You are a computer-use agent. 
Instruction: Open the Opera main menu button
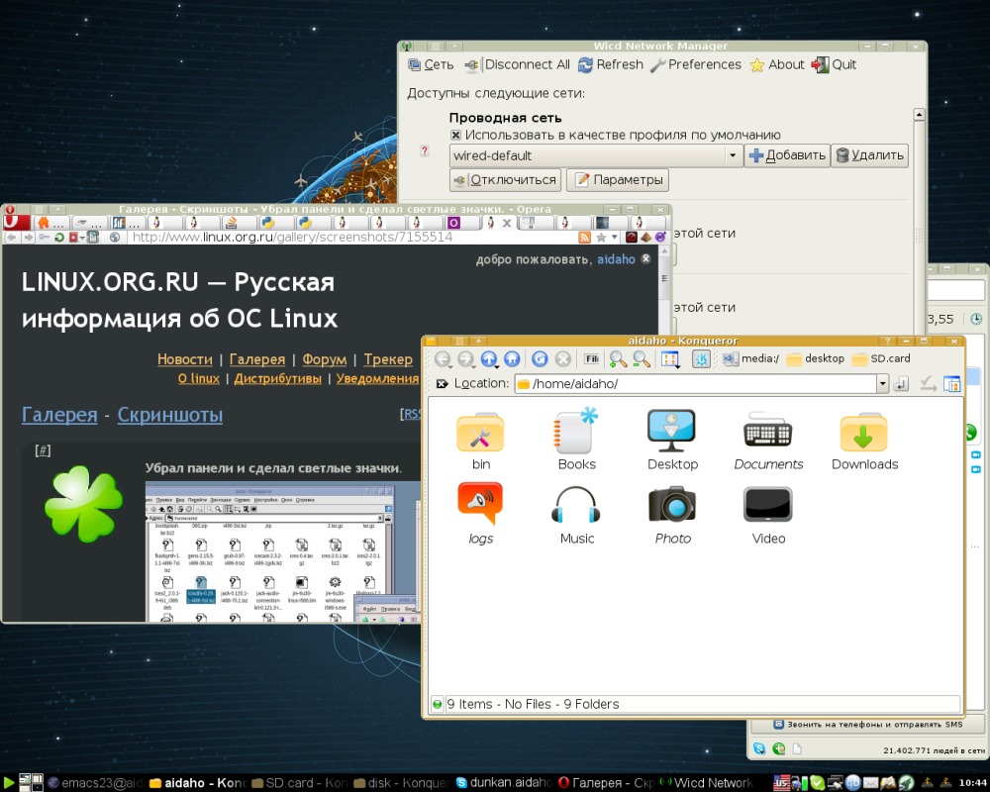(17, 223)
